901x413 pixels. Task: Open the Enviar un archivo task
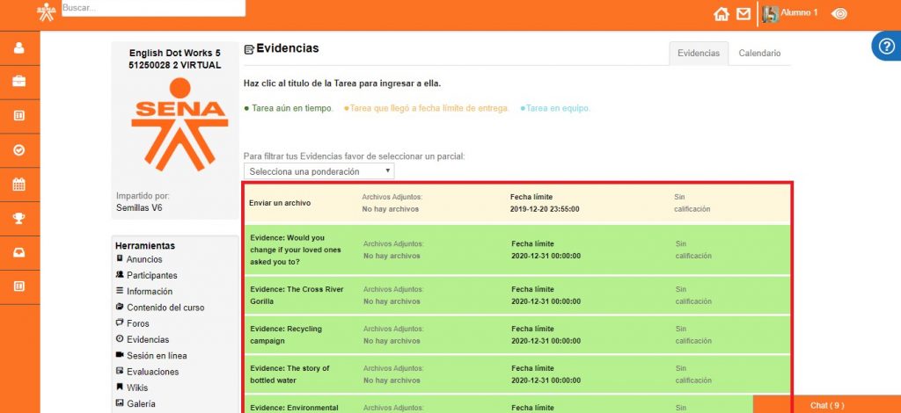pos(280,203)
